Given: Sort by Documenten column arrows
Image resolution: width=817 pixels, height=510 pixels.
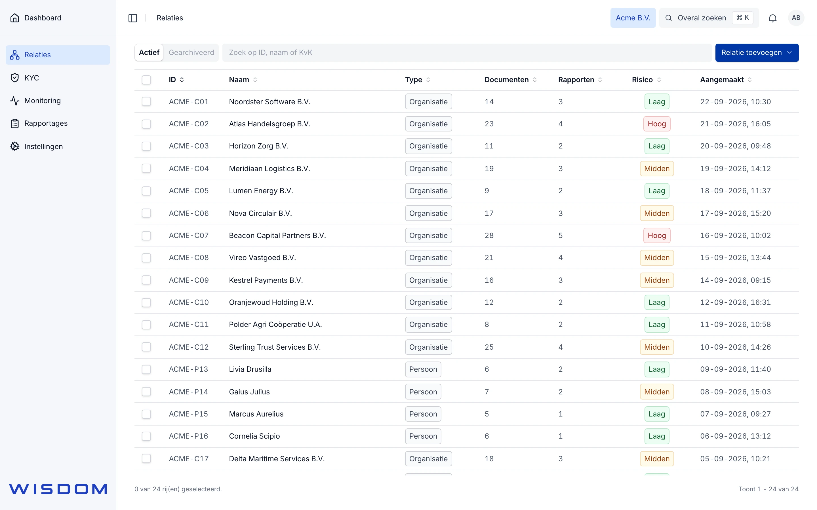Looking at the screenshot, I should click(535, 80).
